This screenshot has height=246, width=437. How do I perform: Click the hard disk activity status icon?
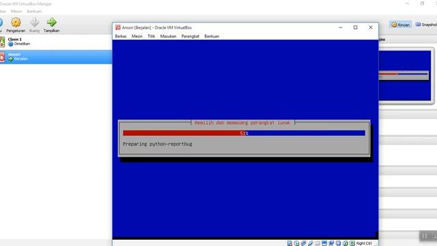[x=290, y=243]
